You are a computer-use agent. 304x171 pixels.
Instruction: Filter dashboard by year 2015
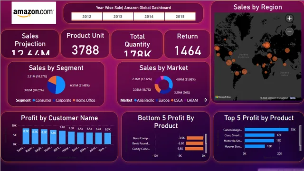point(180,17)
